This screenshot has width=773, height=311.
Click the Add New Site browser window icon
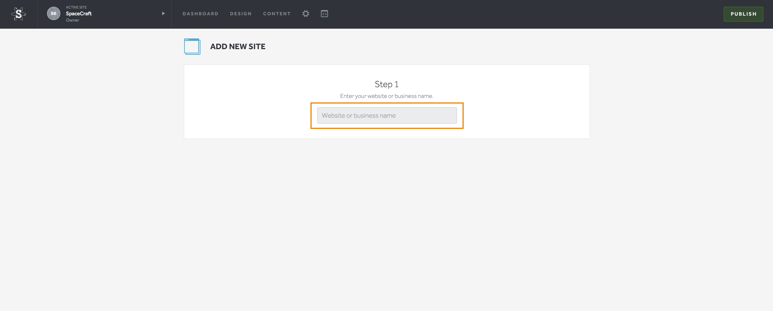(x=192, y=47)
